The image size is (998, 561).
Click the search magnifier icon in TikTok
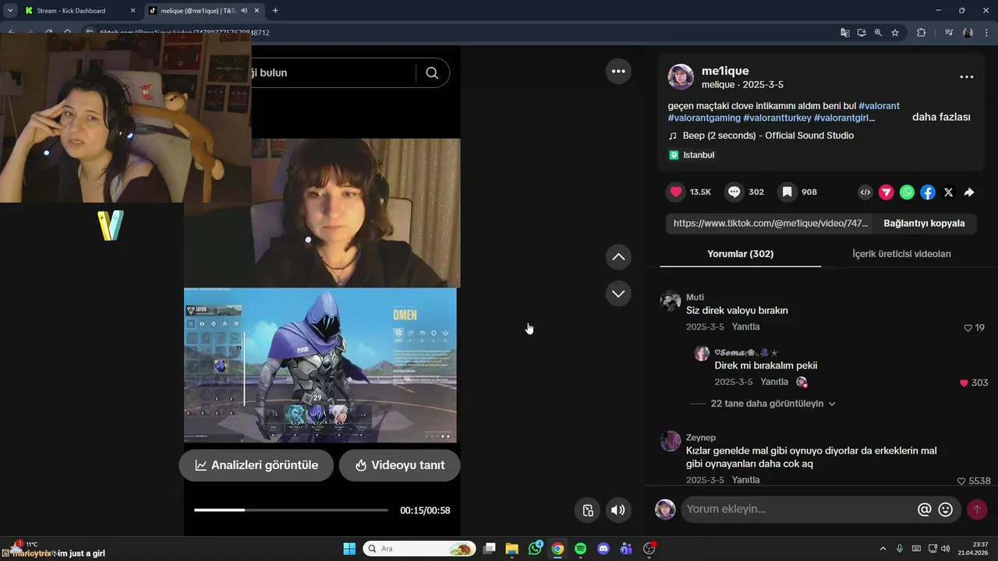tap(432, 72)
